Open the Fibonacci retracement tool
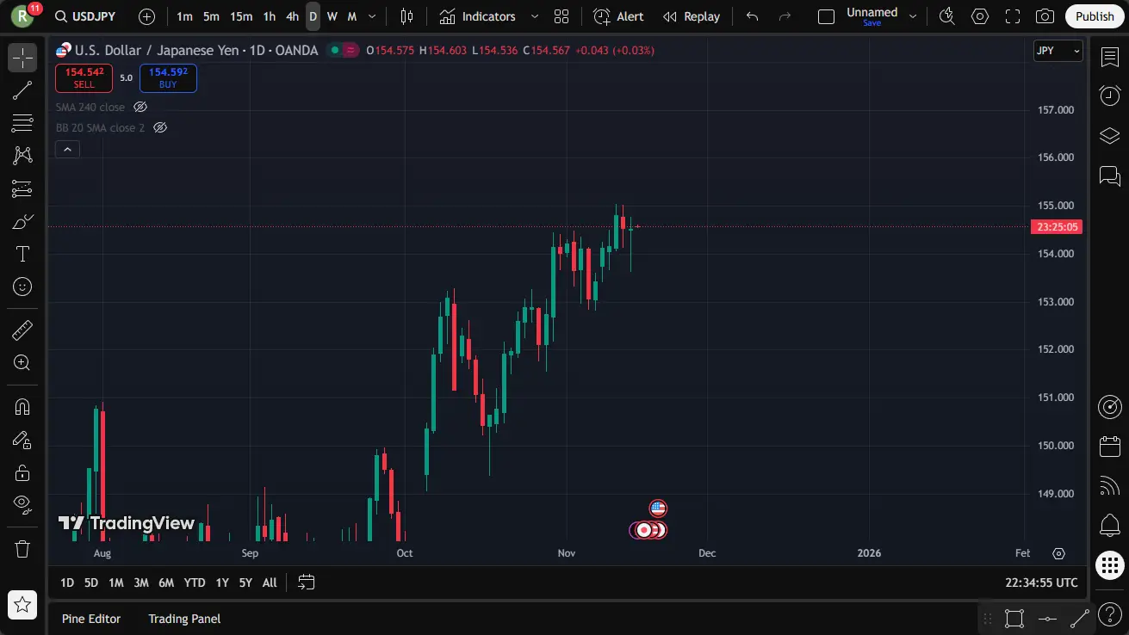 [x=22, y=123]
